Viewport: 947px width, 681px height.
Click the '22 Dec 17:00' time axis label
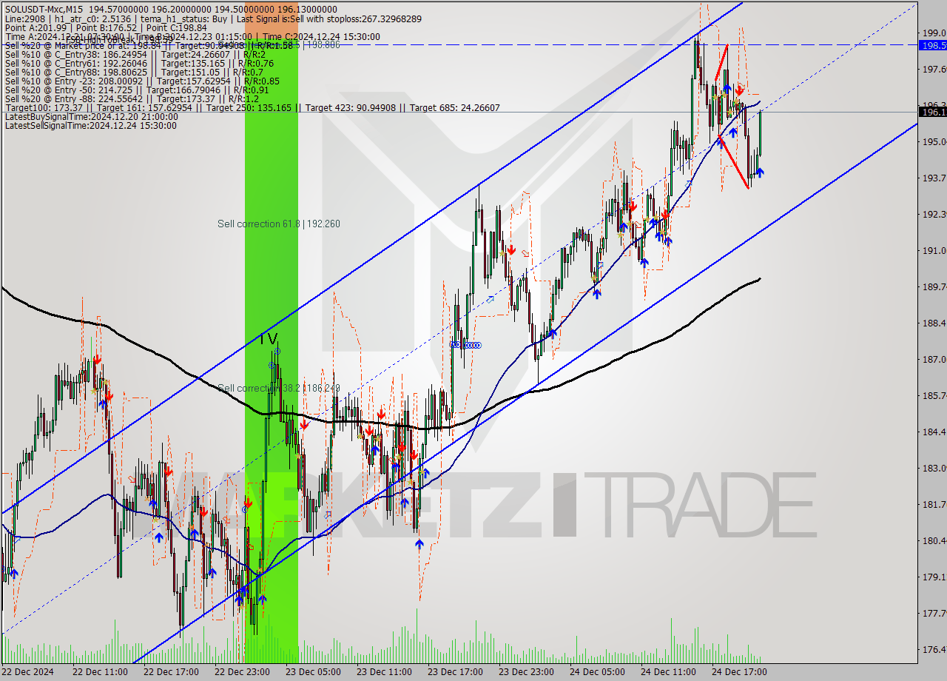pyautogui.click(x=172, y=672)
